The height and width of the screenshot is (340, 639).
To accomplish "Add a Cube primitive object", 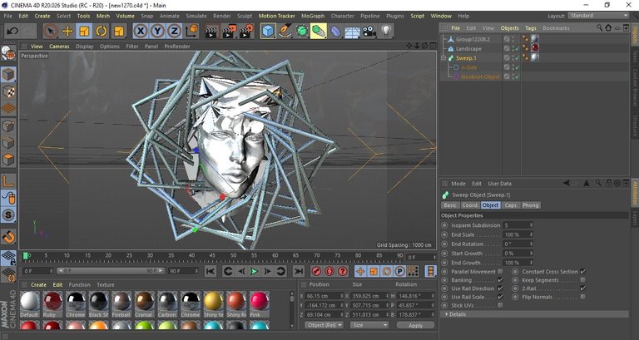I will [268, 32].
